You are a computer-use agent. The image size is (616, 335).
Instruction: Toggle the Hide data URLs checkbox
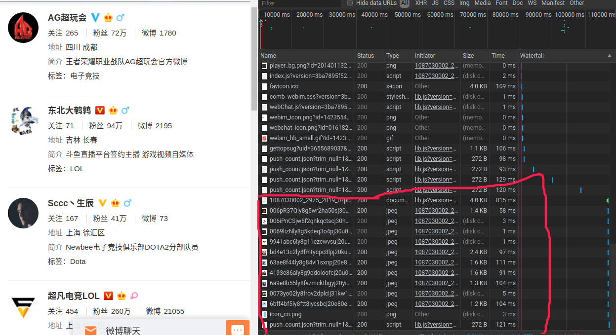tap(350, 3)
